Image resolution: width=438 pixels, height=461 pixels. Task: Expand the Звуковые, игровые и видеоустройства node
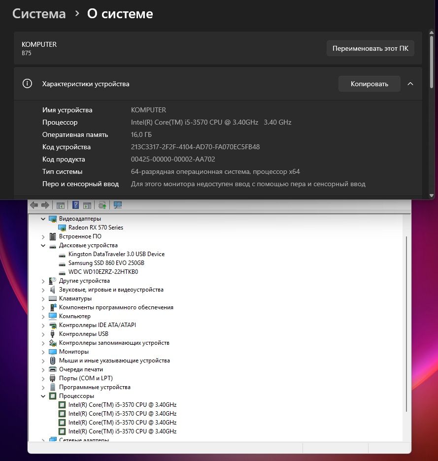click(43, 290)
